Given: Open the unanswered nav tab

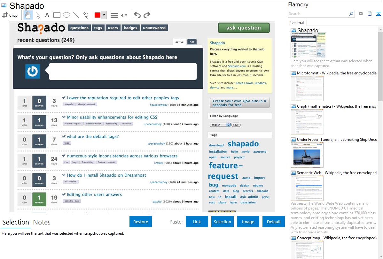Looking at the screenshot, I should (x=154, y=28).
